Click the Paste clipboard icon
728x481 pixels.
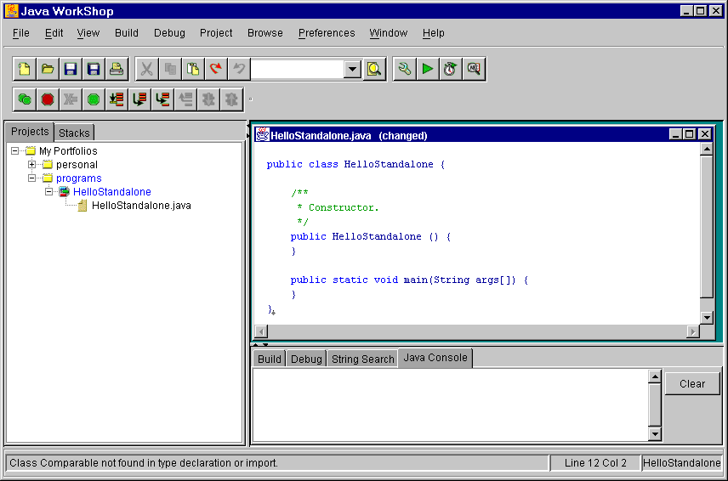click(193, 69)
